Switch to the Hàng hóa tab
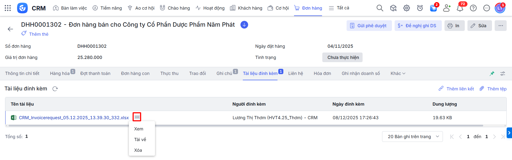Viewport: 512px width, 160px height. [60, 74]
